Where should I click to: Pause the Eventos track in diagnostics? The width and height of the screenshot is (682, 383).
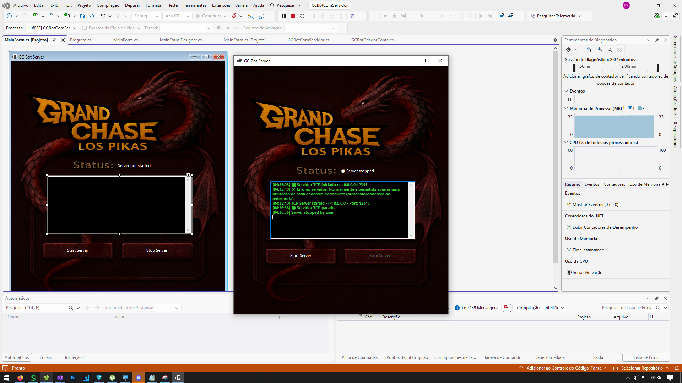570,100
